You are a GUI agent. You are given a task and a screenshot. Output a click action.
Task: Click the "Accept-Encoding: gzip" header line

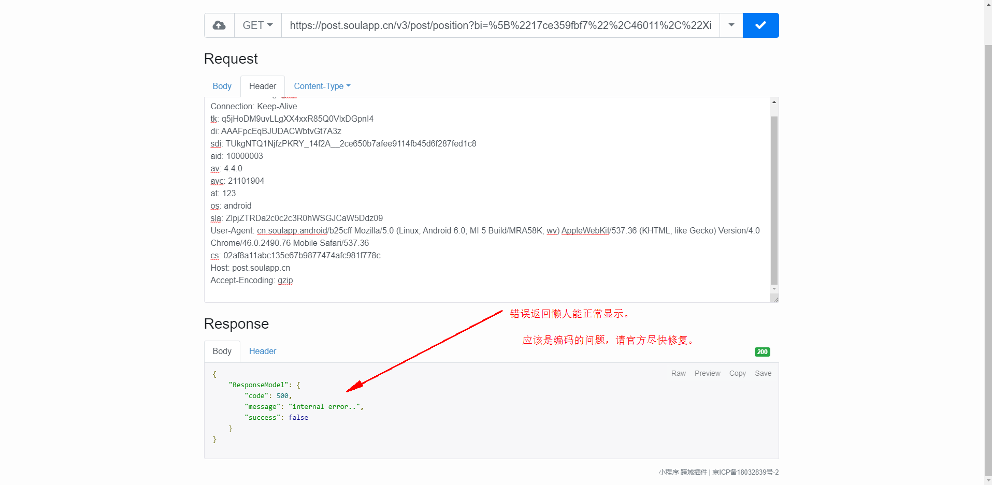[252, 281]
